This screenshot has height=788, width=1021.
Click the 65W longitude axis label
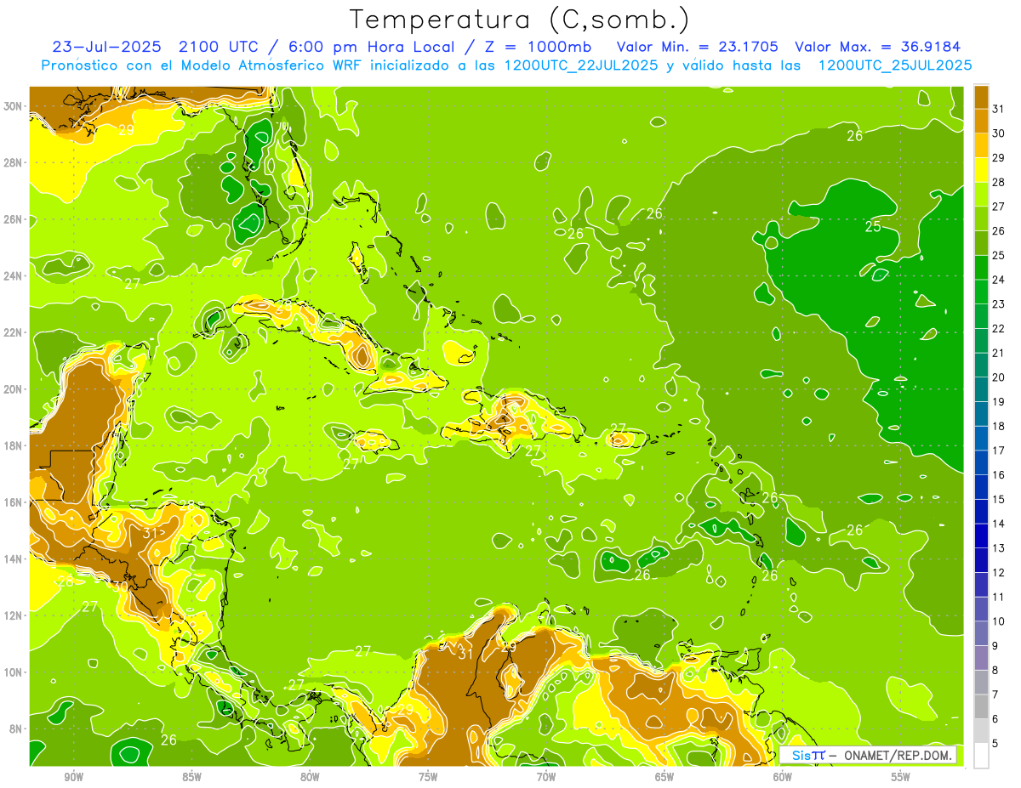pos(665,777)
